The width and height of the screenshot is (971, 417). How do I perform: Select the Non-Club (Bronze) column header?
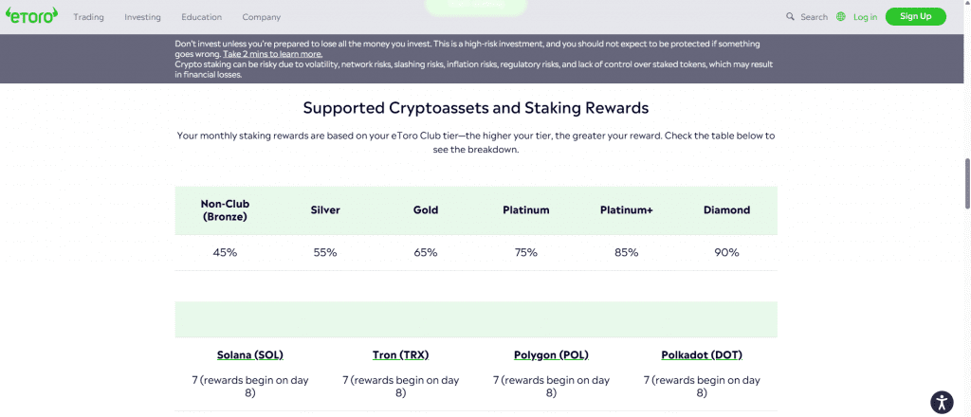click(225, 210)
